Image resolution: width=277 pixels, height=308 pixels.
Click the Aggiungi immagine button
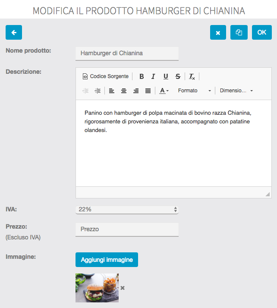[107, 260]
